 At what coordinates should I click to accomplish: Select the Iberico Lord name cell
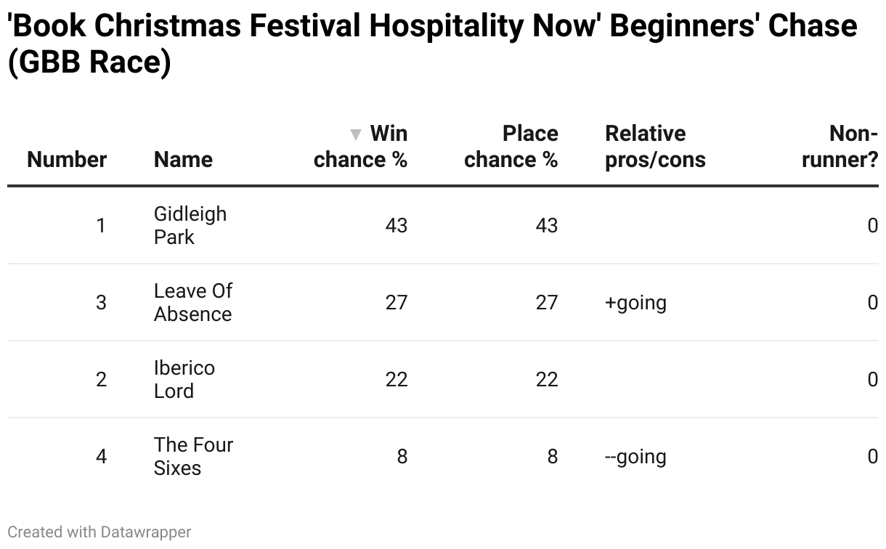(x=184, y=380)
